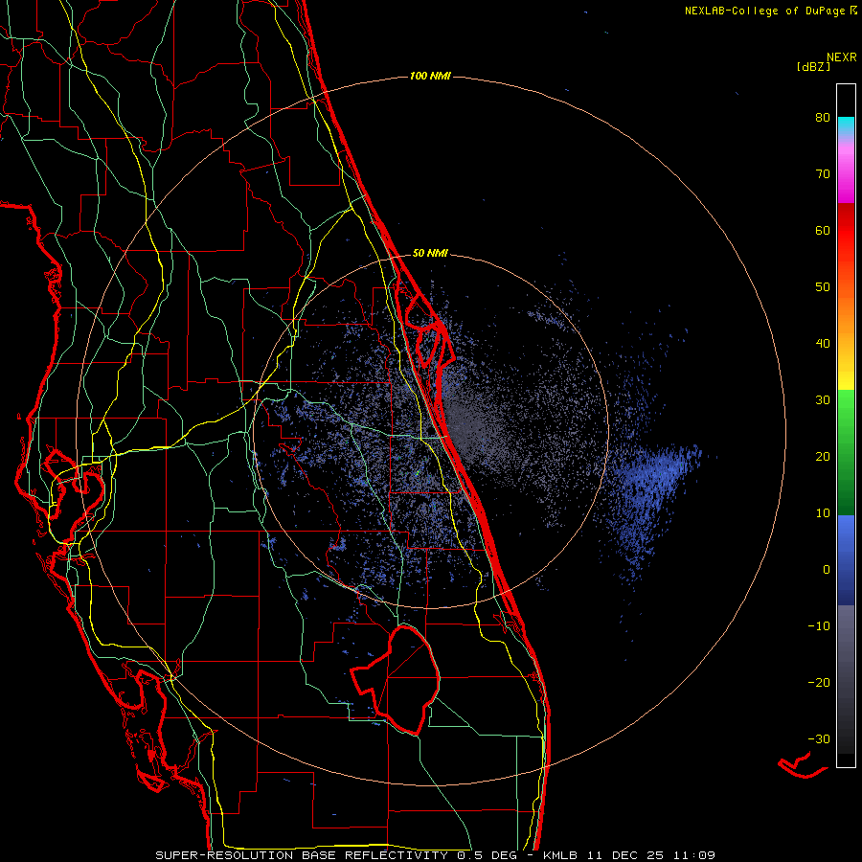The image size is (862, 862).
Task: Click the 0 value on the dBZ scale
Action: click(x=827, y=570)
